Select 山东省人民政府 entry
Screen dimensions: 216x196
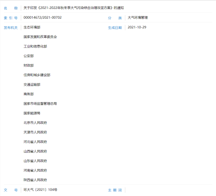(x=35, y=161)
